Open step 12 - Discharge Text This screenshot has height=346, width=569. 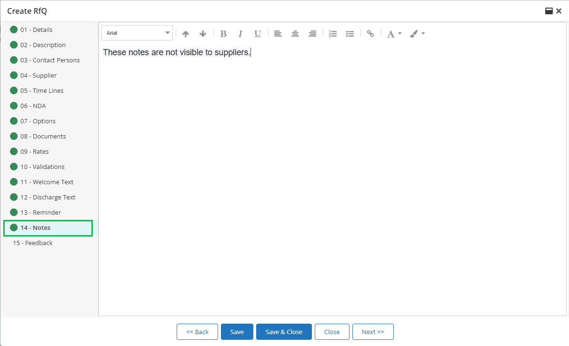coord(49,198)
